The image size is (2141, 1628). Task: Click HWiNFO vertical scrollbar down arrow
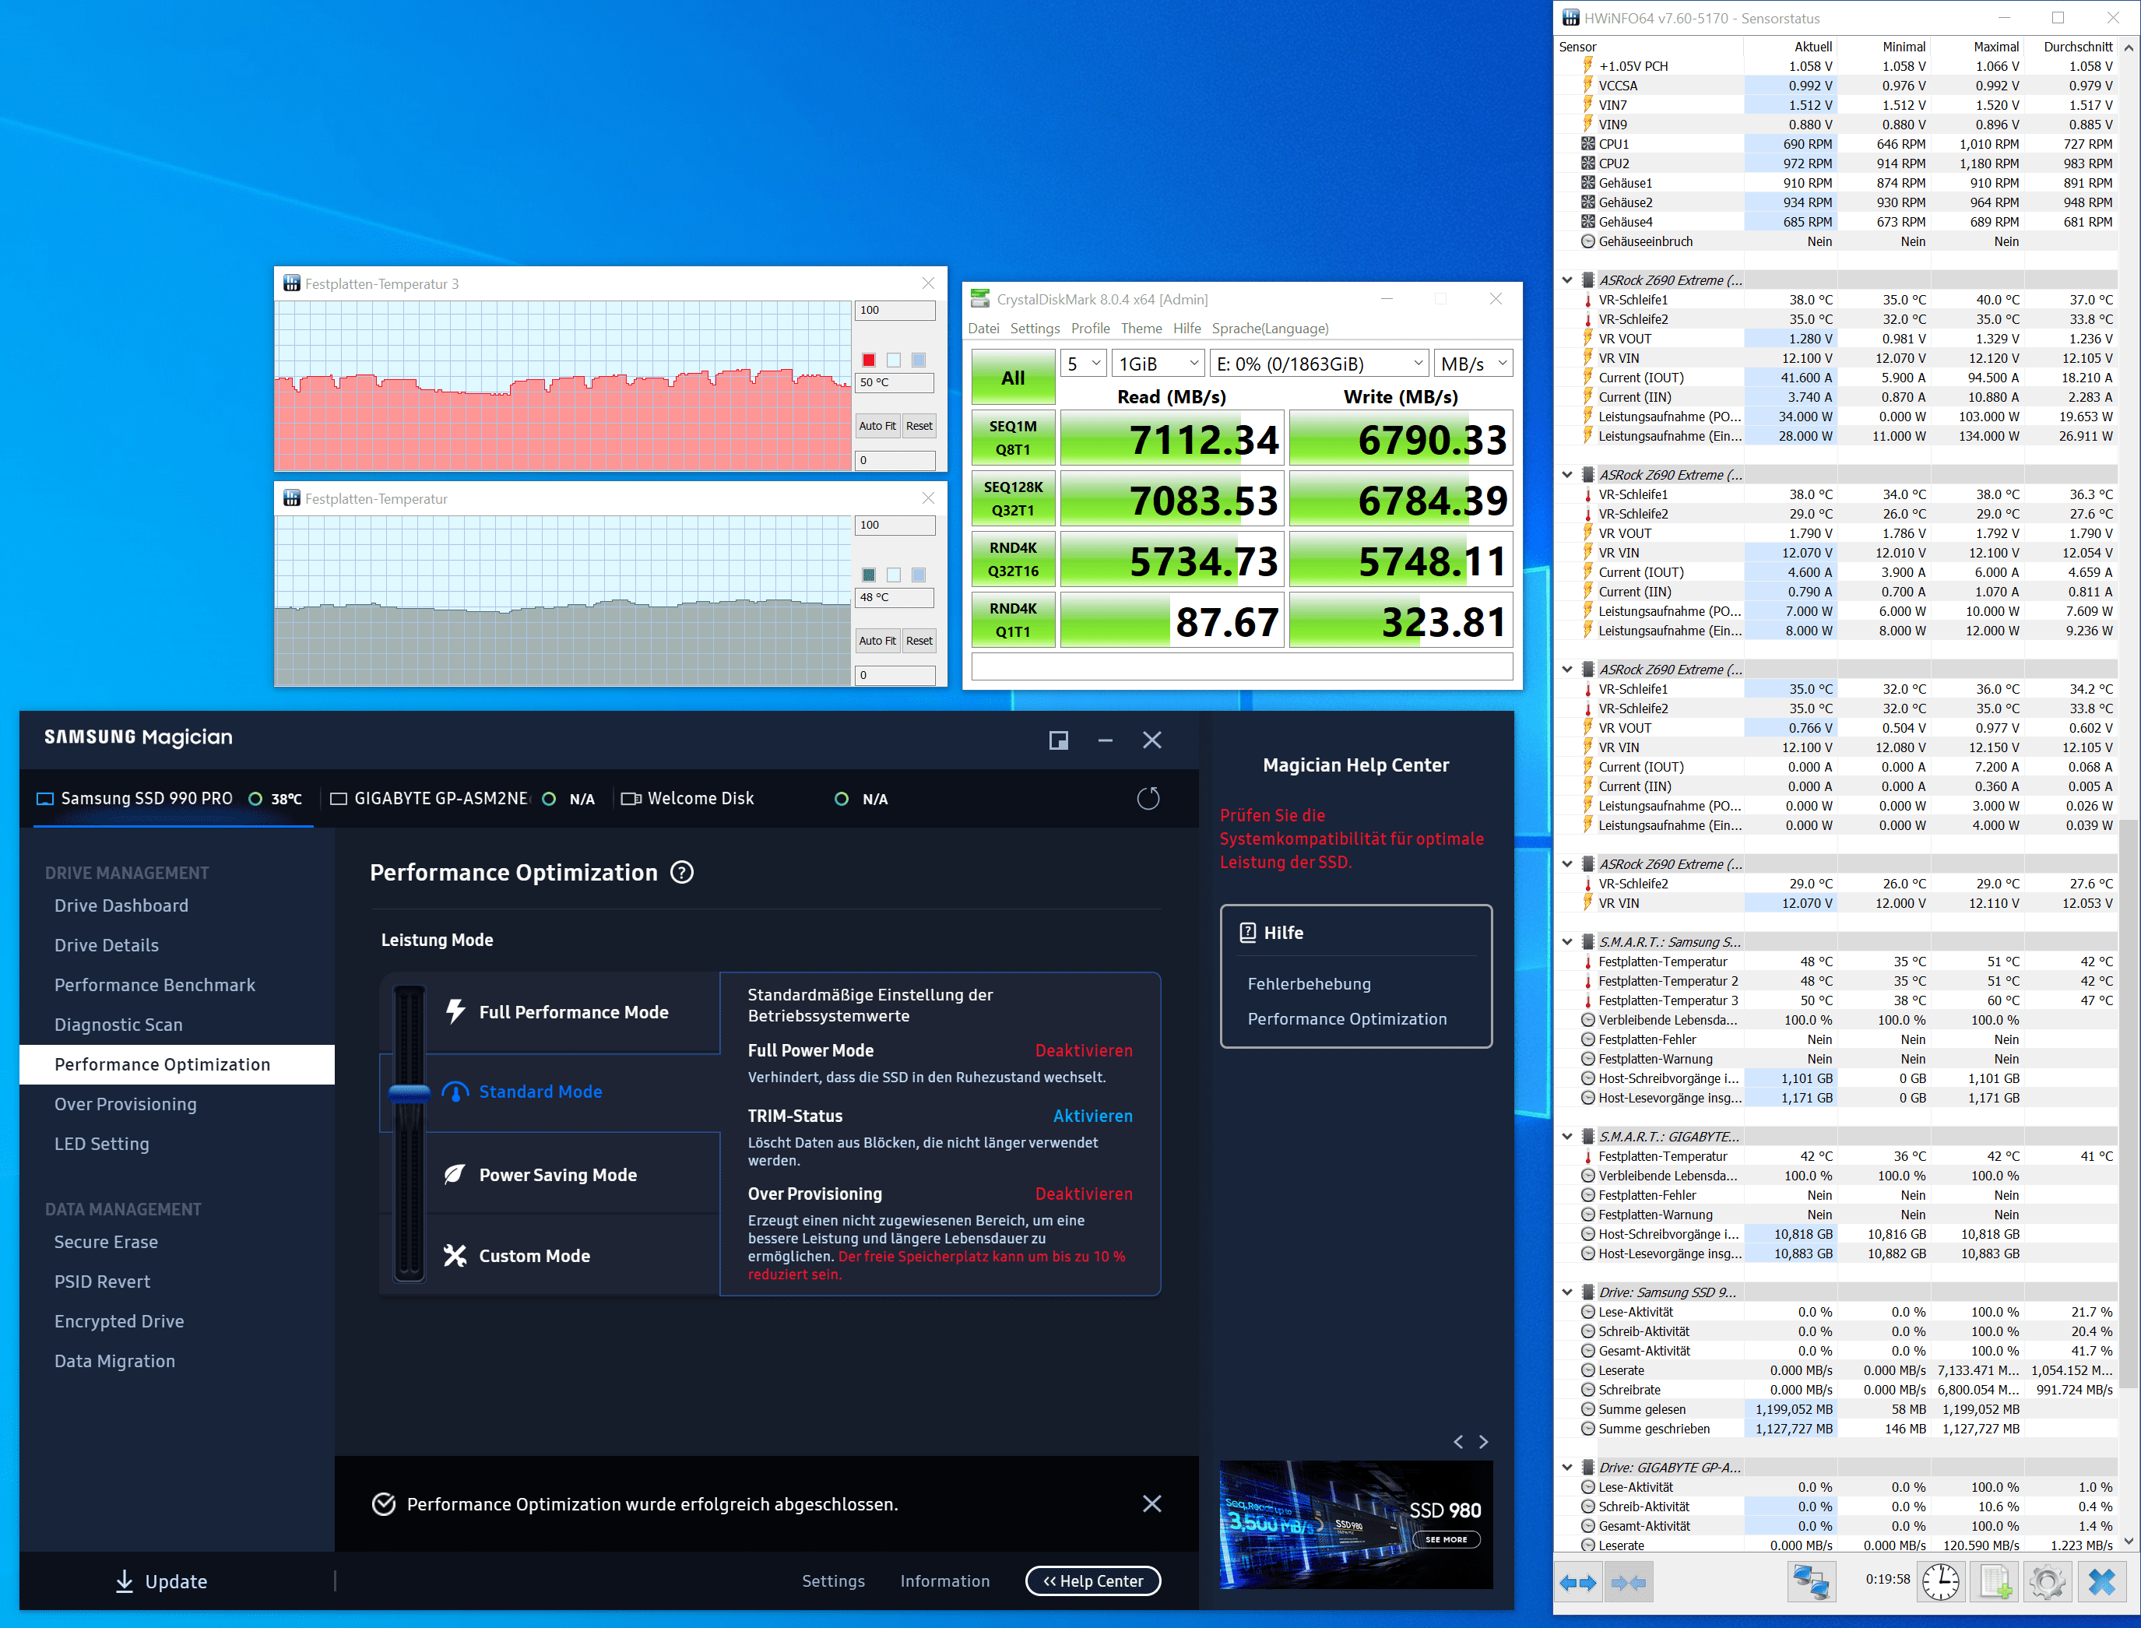pyautogui.click(x=2129, y=1541)
